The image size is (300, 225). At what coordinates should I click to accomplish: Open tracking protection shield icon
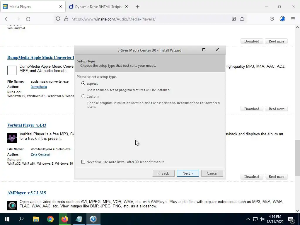(58, 19)
